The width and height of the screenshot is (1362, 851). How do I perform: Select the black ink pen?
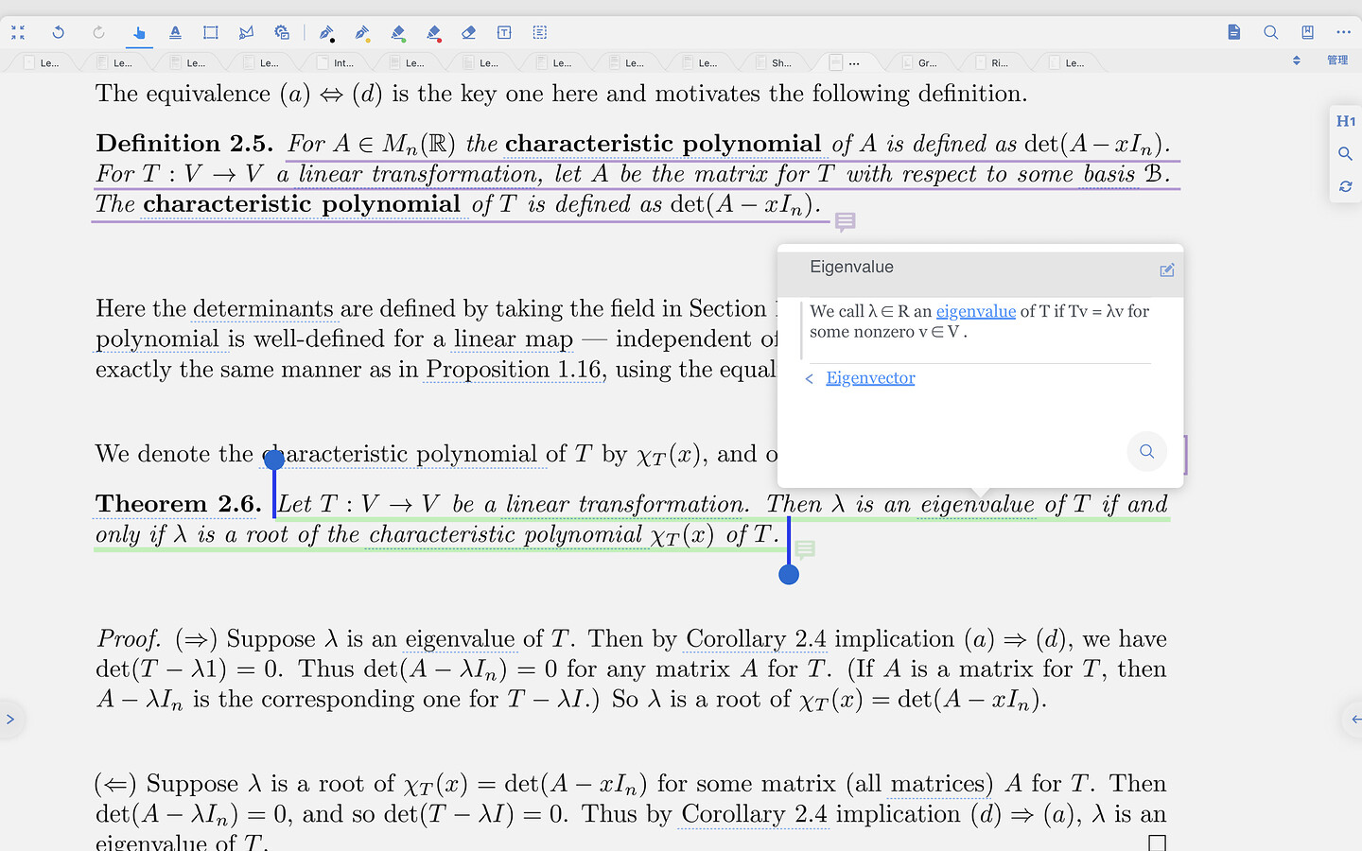coord(326,33)
